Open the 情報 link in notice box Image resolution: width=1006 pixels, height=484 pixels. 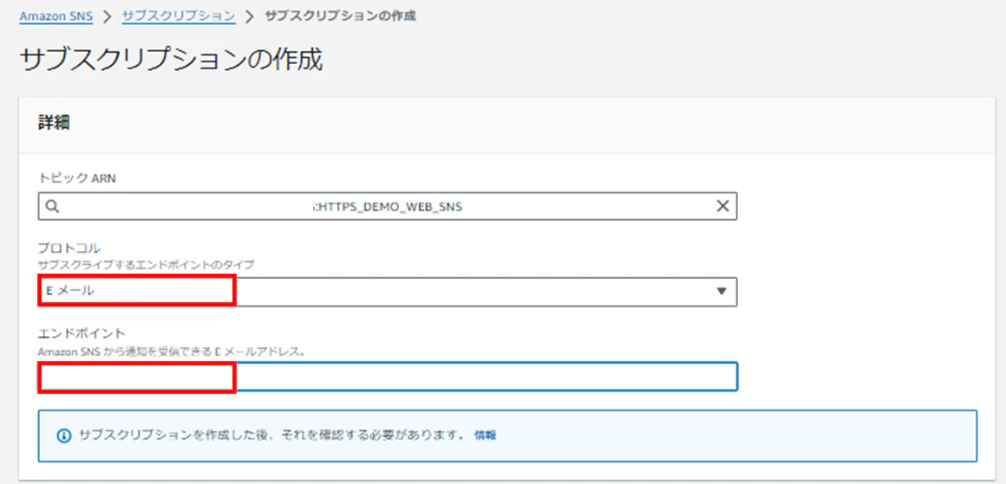pyautogui.click(x=485, y=436)
